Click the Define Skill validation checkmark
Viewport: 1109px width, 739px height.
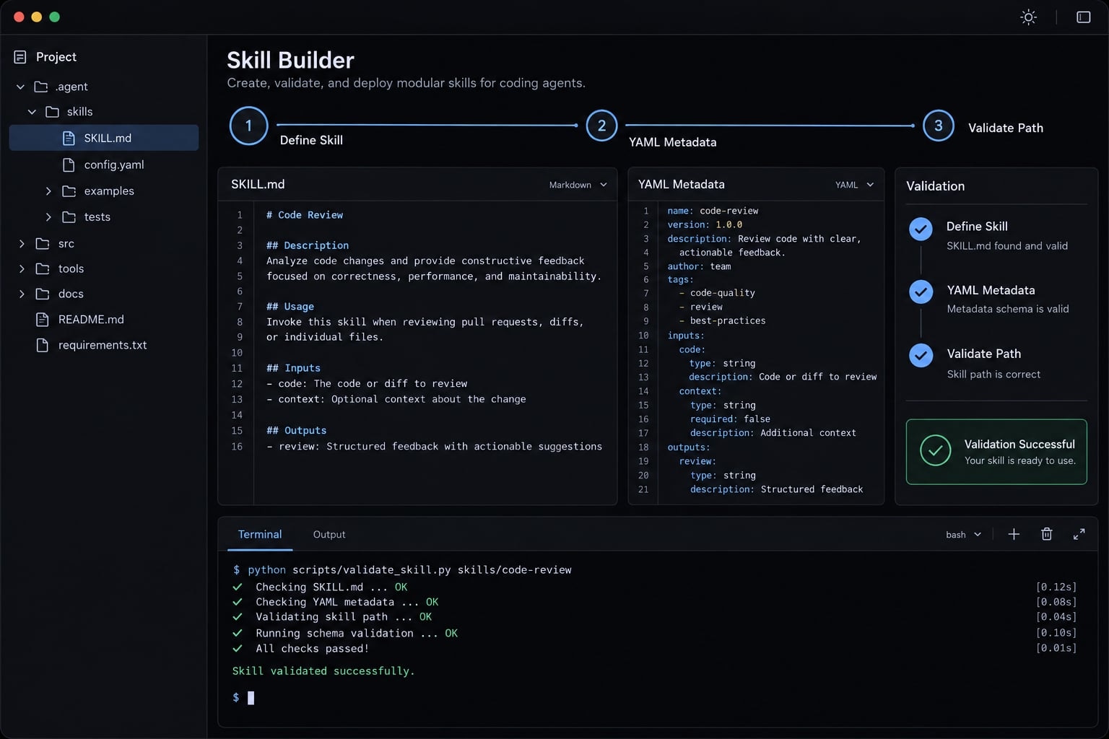pos(921,229)
